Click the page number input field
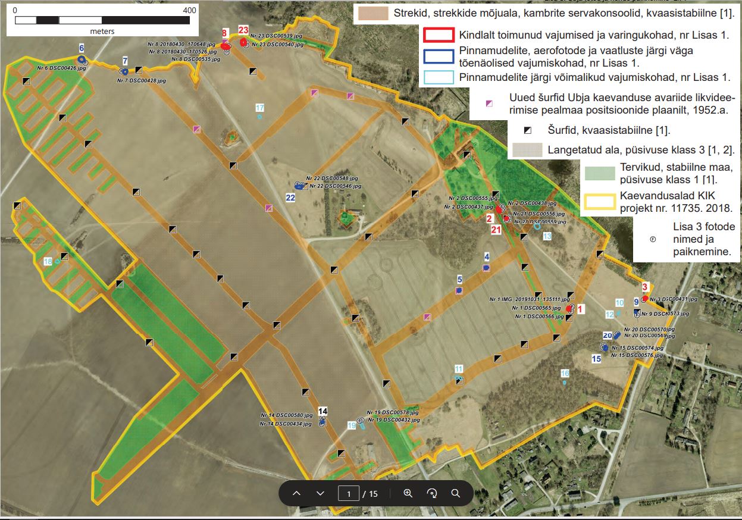742x520 pixels. [x=348, y=493]
